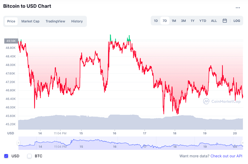Image resolution: width=248 pixels, height=164 pixels.
Task: Click the right handle of range slider
Action: [x=242, y=143]
